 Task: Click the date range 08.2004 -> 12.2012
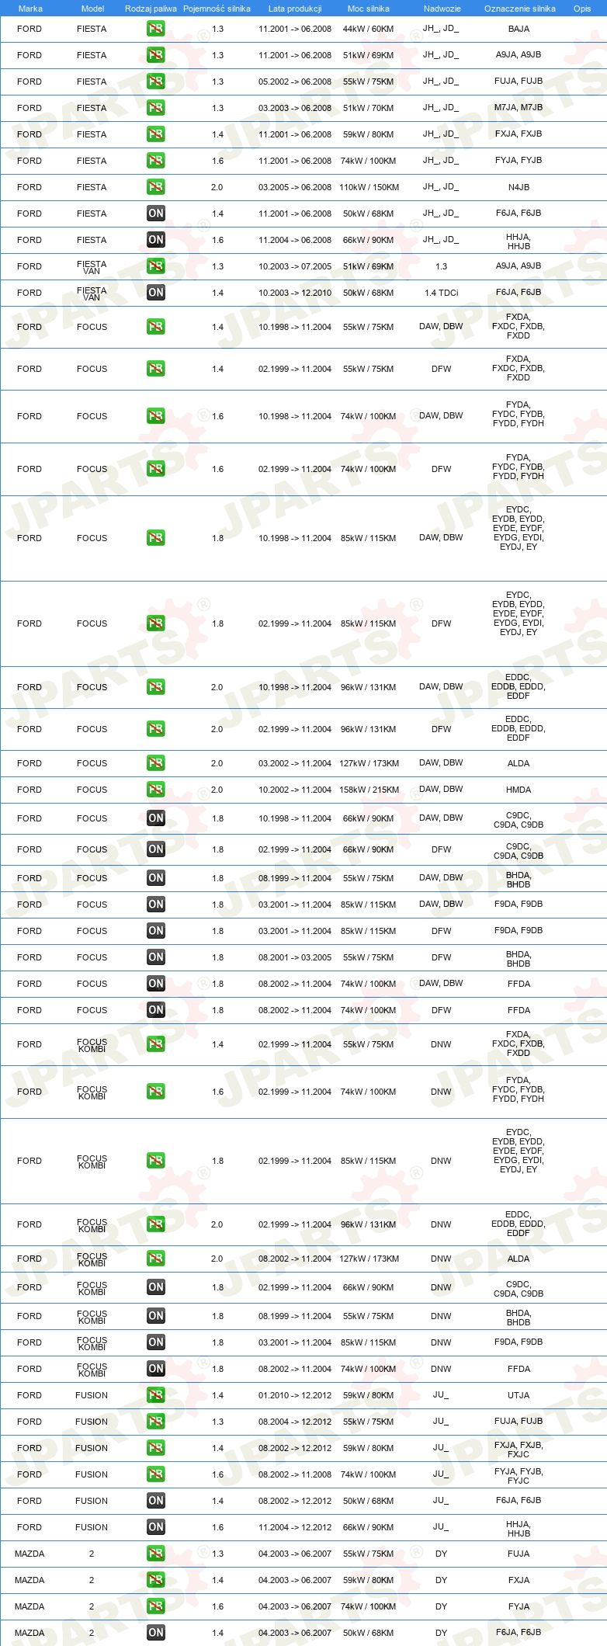(295, 1422)
